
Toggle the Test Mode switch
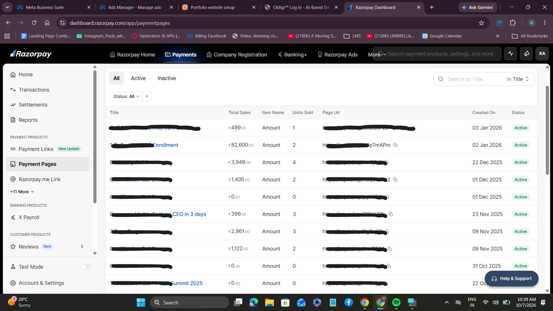click(86, 267)
